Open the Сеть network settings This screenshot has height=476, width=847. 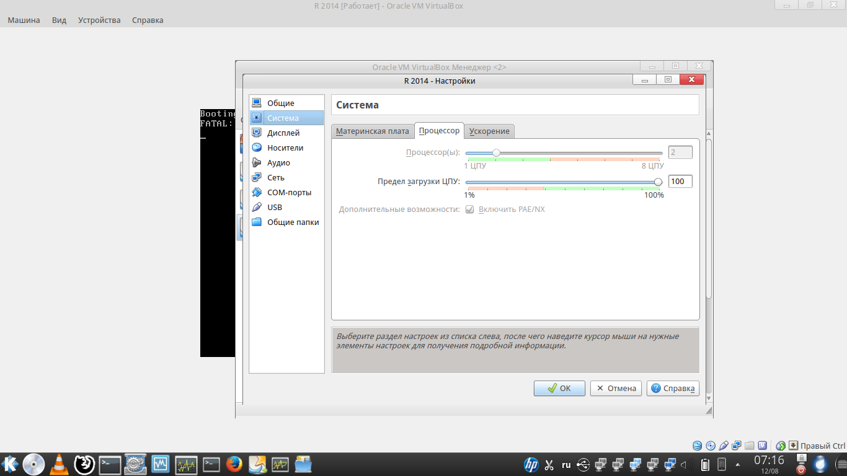tap(275, 177)
